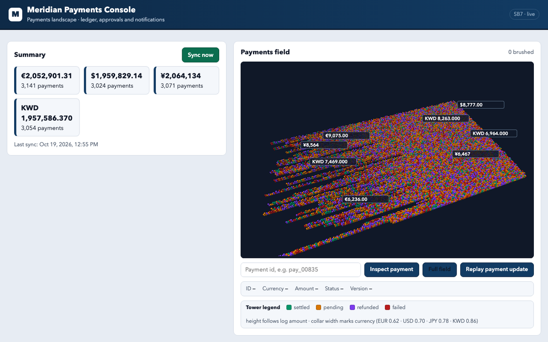
Task: Select the KWD 1,957,586.370 summary card
Action: [x=47, y=117]
